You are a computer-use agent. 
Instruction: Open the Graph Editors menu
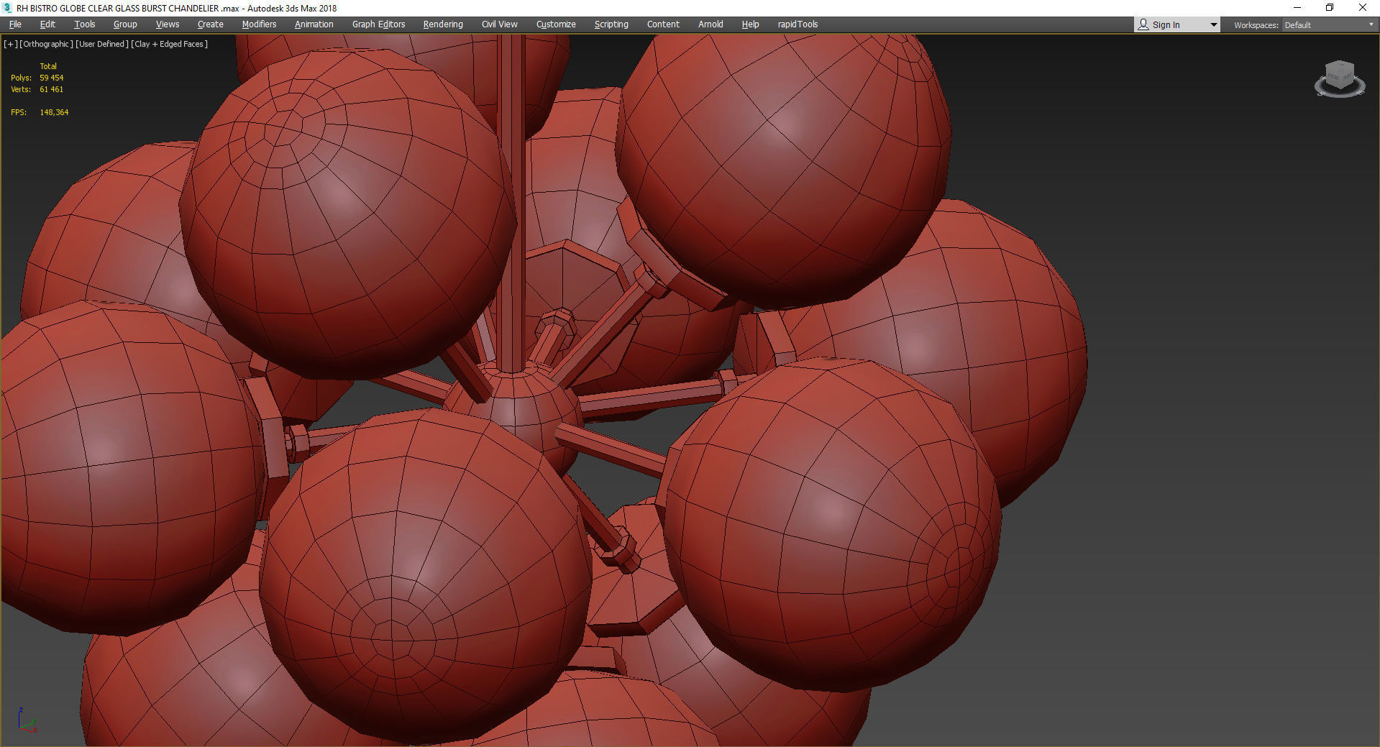click(378, 24)
